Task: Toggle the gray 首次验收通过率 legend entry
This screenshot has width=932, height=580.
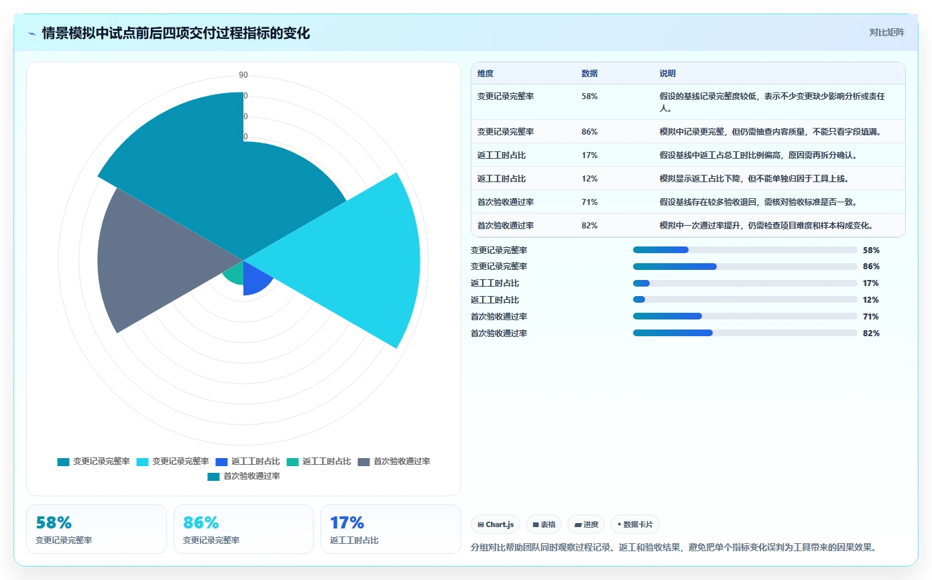Action: [x=394, y=461]
